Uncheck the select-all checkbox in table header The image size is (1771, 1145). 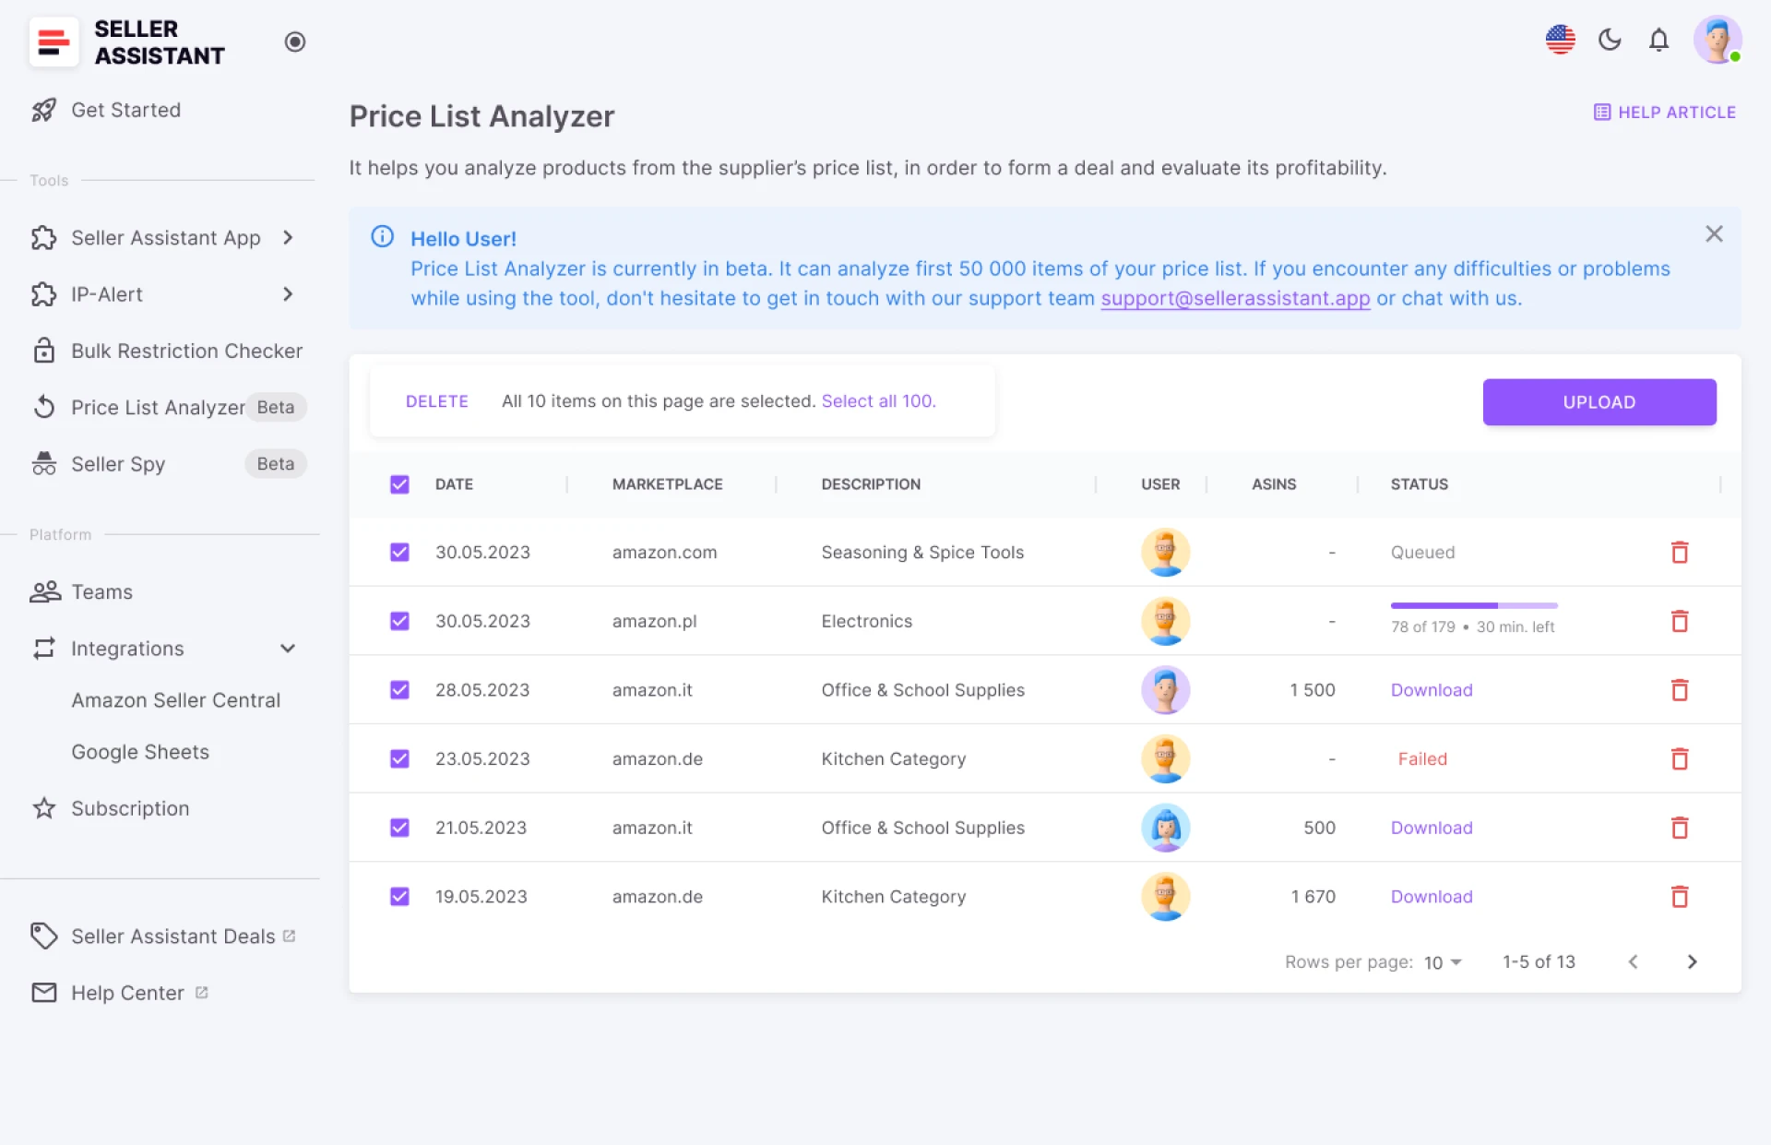[399, 483]
